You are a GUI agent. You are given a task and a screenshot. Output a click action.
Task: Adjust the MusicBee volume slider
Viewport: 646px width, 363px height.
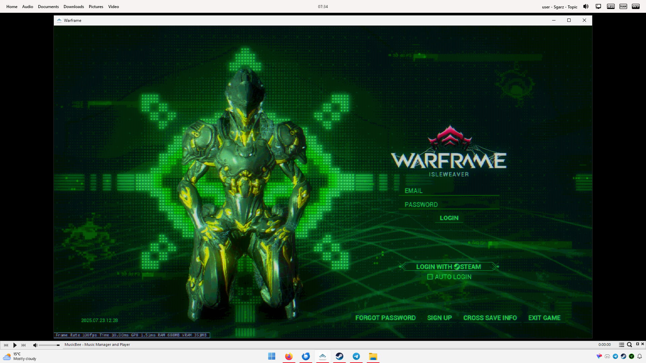click(49, 345)
